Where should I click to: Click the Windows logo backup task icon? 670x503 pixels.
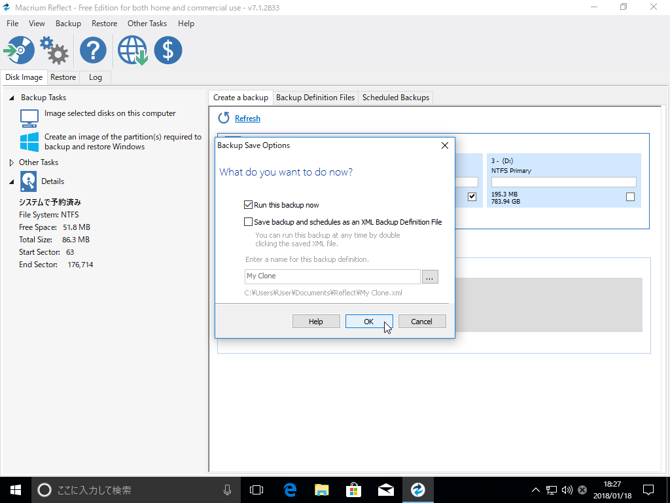point(29,142)
